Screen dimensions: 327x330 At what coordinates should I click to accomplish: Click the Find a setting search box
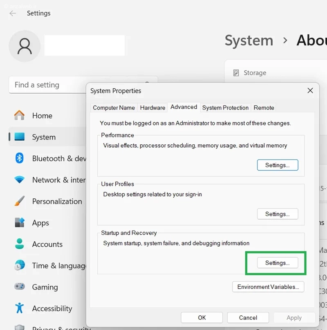click(47, 85)
